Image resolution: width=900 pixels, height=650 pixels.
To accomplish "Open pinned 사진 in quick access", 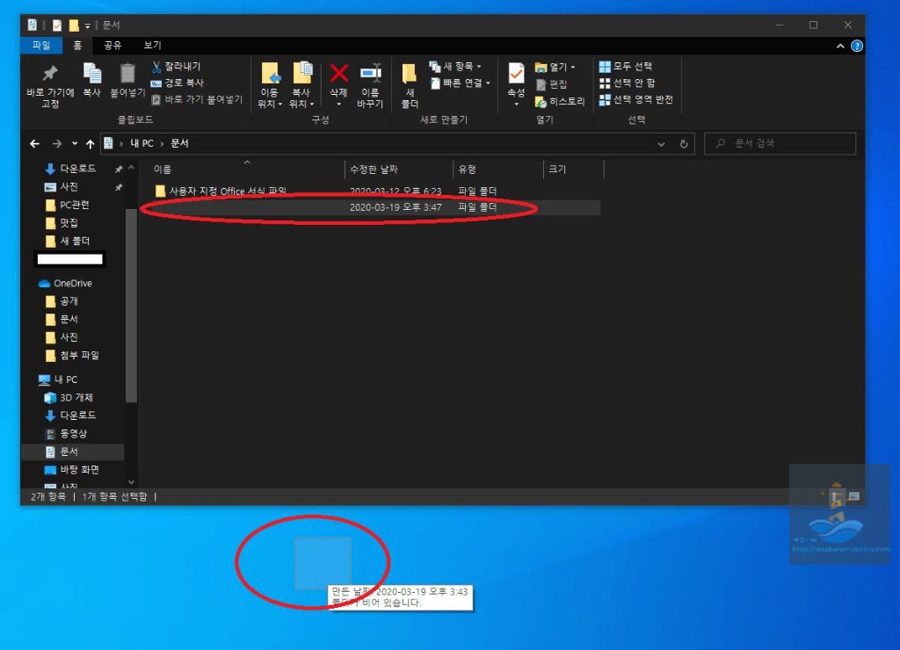I will tap(61, 187).
